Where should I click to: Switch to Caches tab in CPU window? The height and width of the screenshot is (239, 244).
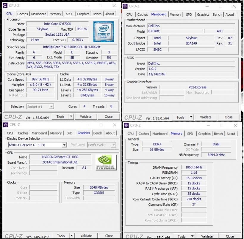pyautogui.click(x=23, y=14)
